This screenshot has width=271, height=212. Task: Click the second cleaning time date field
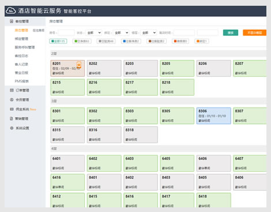(208, 33)
